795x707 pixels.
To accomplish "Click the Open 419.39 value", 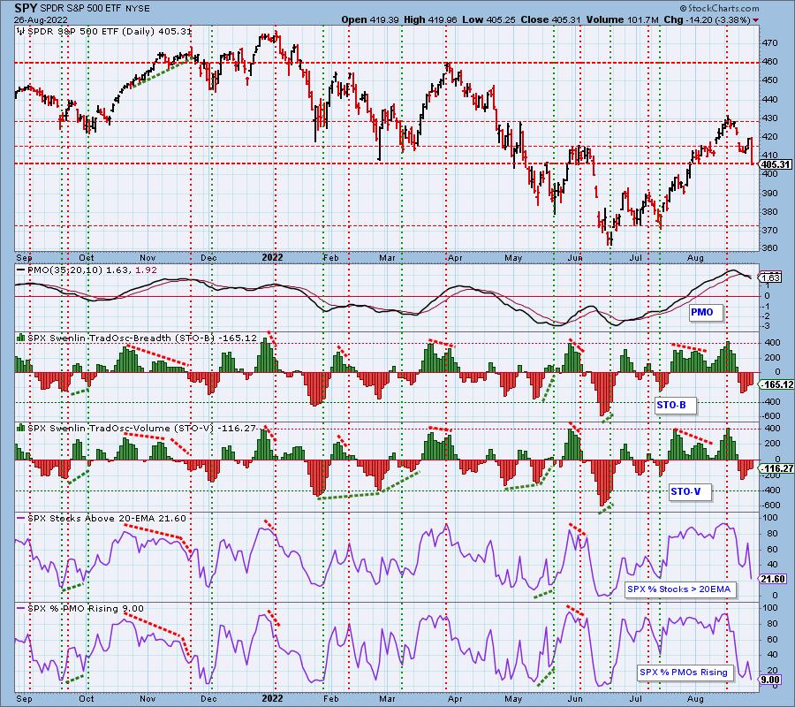I will coord(370,19).
